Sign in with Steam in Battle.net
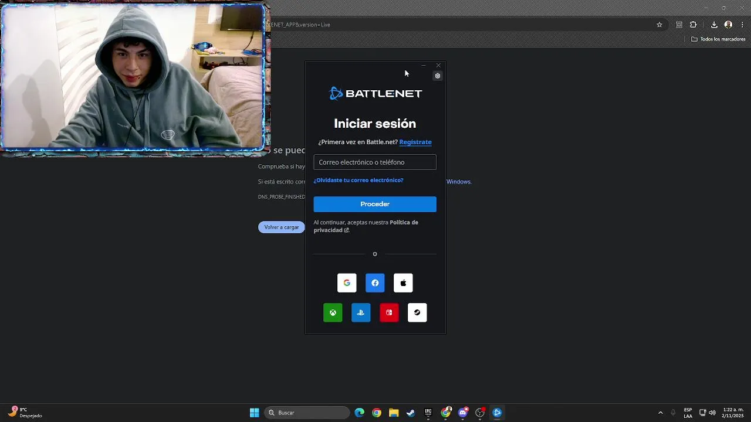The image size is (751, 422). click(417, 312)
